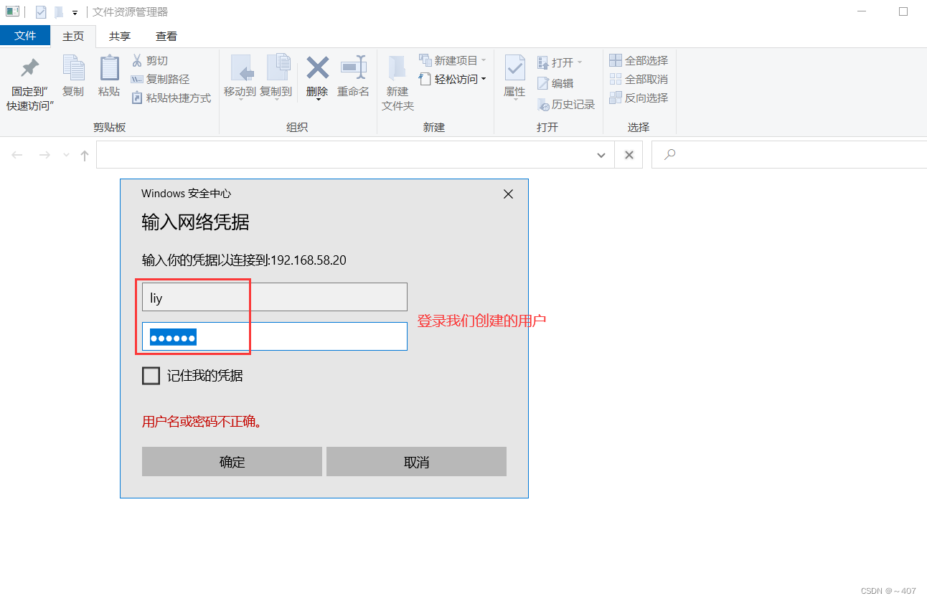Maximize the File Explorer window
The width and height of the screenshot is (927, 601).
coord(903,12)
